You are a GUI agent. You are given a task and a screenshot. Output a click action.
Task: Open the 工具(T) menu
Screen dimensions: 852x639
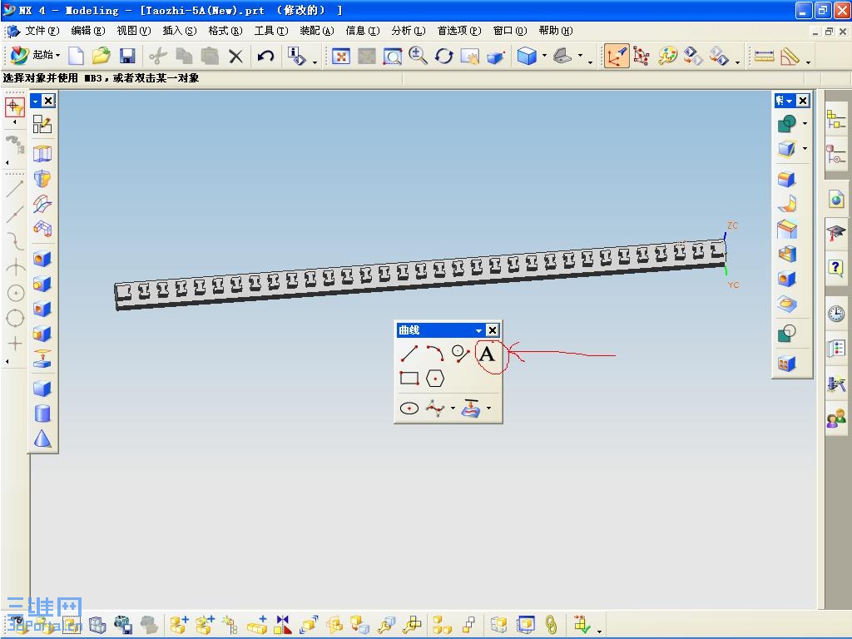tap(271, 31)
